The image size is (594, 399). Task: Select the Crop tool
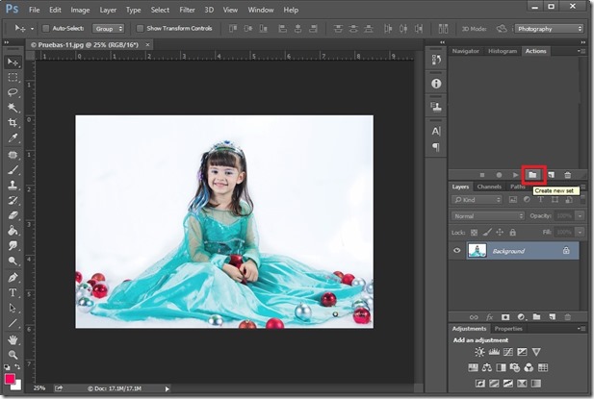click(13, 123)
